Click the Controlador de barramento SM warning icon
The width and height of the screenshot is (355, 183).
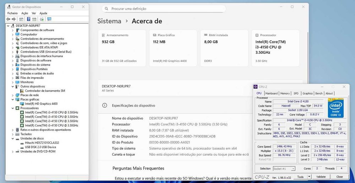pos(22,91)
